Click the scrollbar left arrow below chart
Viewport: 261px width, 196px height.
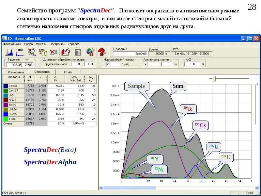(101, 188)
